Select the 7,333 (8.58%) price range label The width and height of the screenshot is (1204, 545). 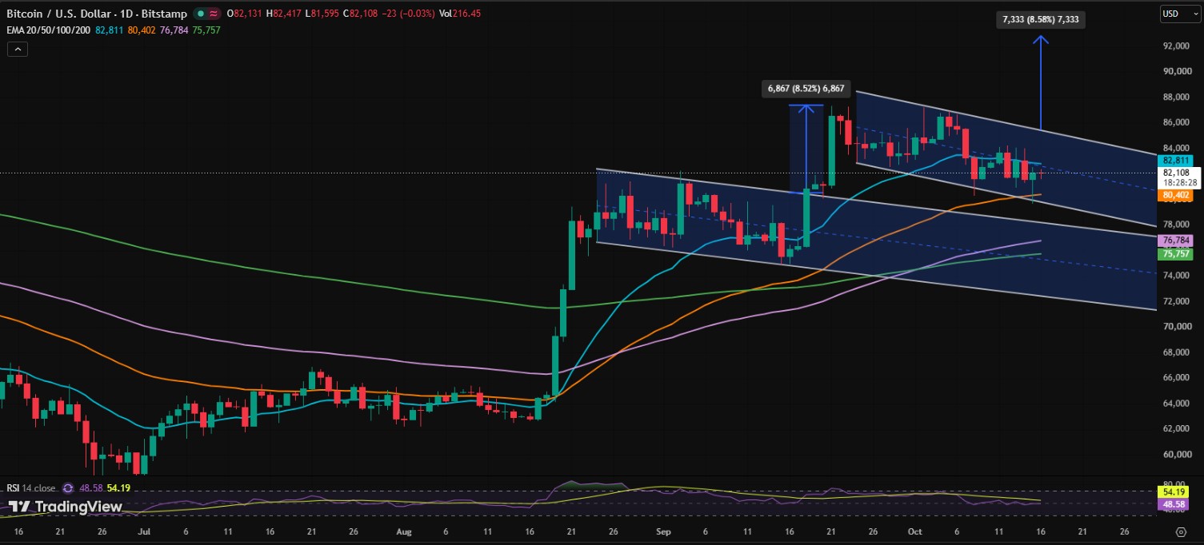[x=1040, y=18]
